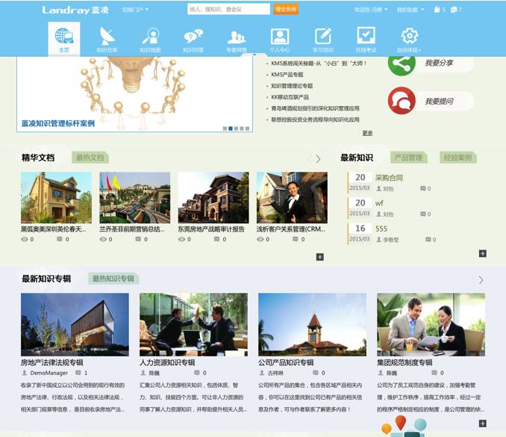
Task: Open thumbnail 东莞房地产战略审计报告
Action: coord(213,197)
